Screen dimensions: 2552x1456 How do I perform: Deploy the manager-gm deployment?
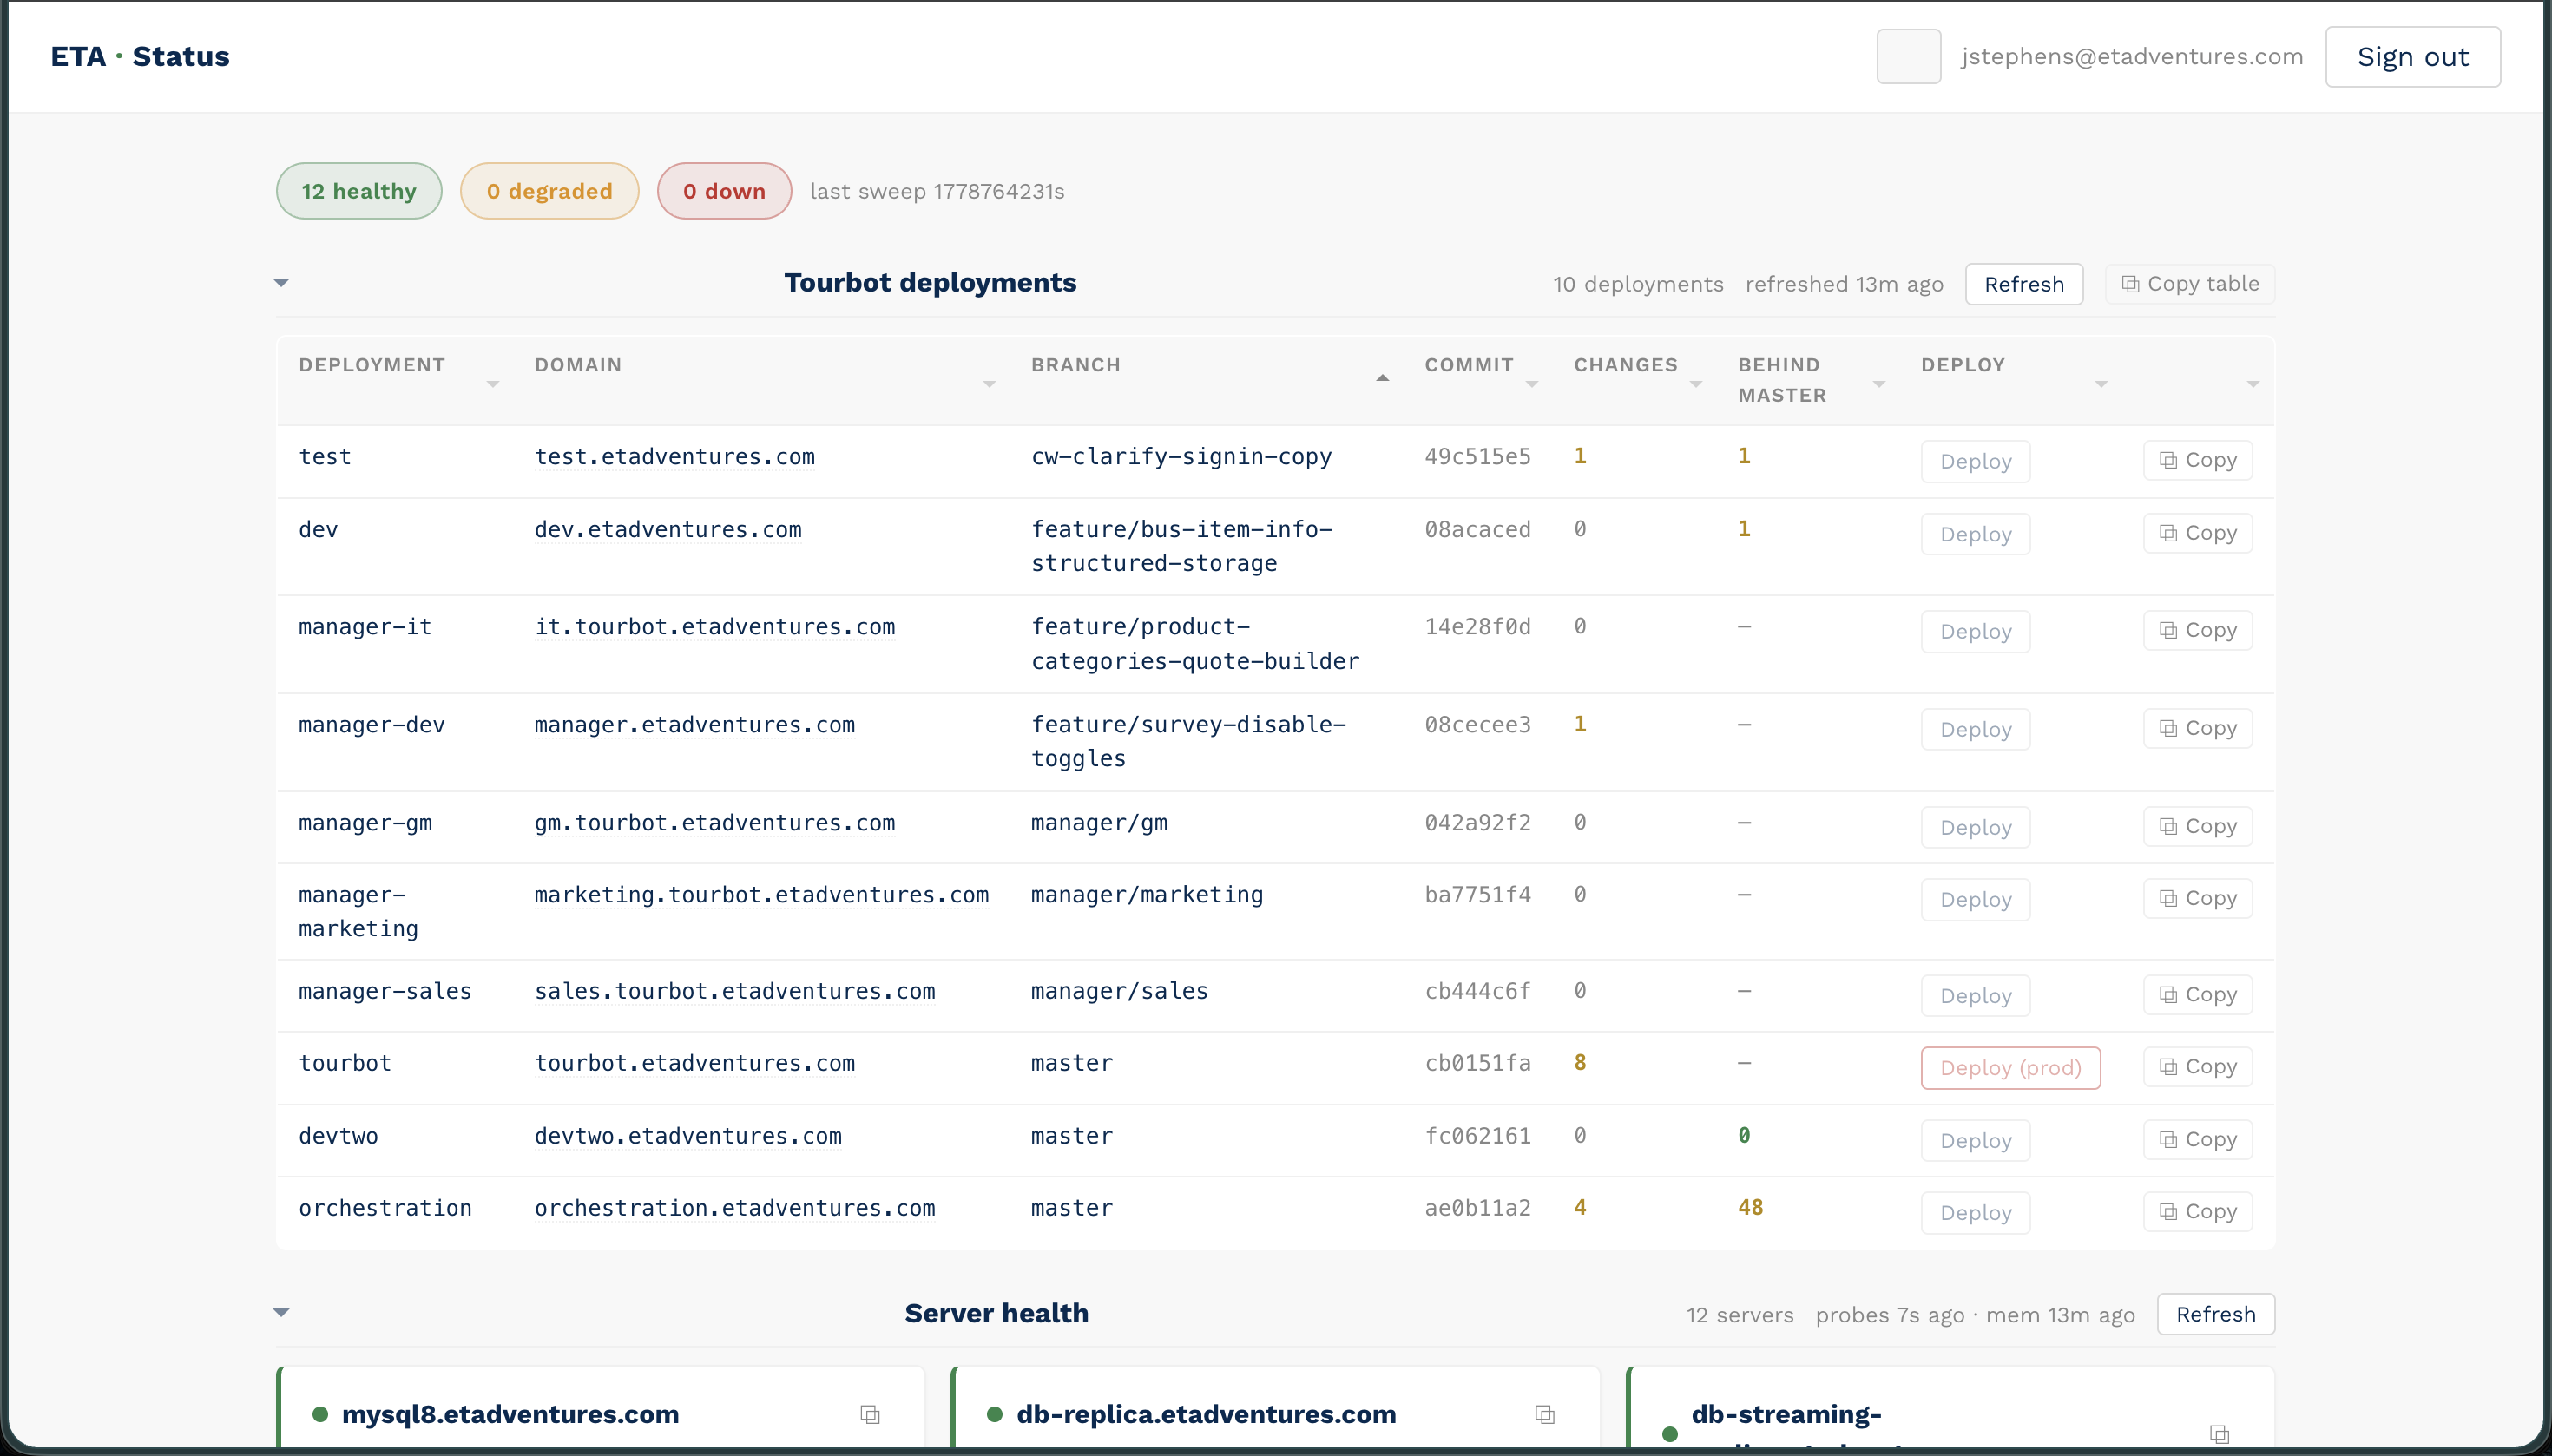coord(1975,827)
